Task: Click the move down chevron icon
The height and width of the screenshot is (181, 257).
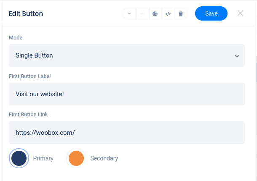Action: [129, 14]
